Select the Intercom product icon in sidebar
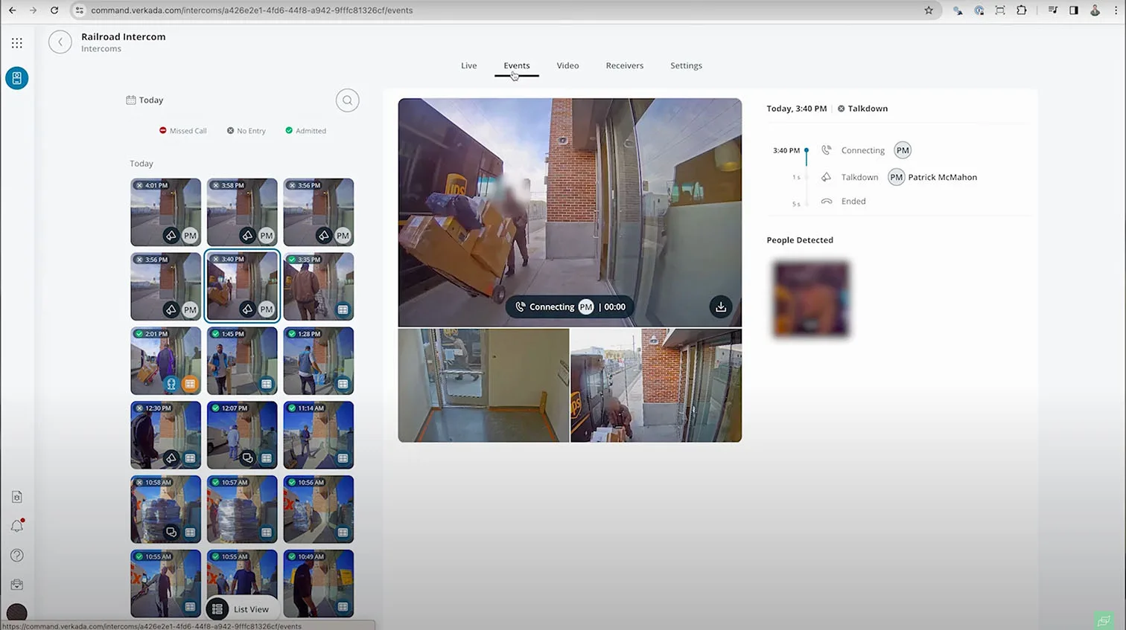Viewport: 1126px width, 630px height. (16, 78)
